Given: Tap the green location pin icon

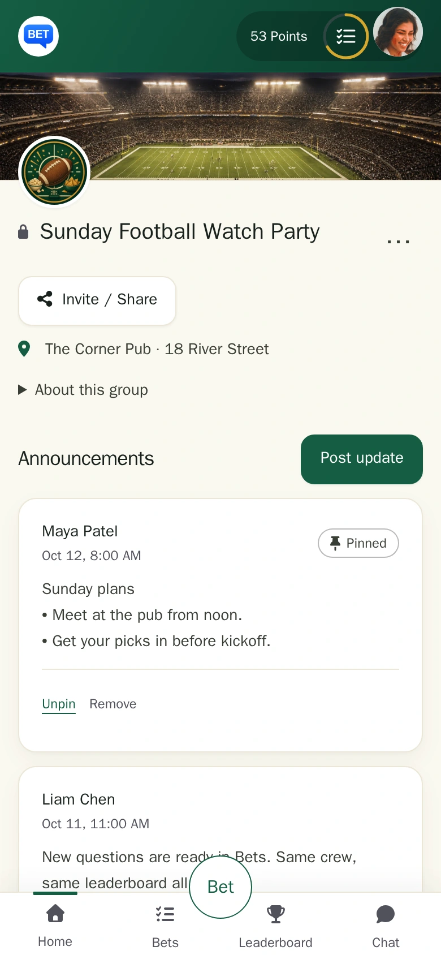Looking at the screenshot, I should pyautogui.click(x=24, y=349).
